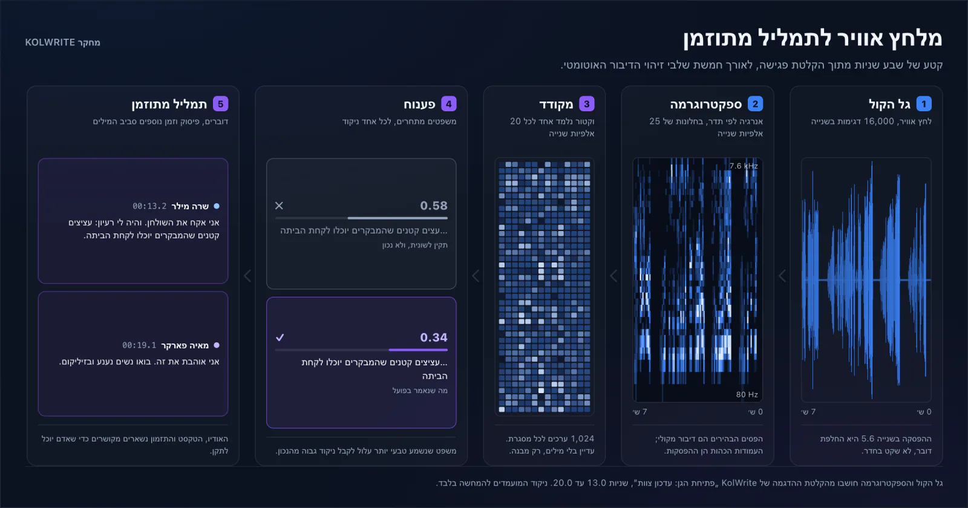The image size is (968, 508).
Task: Select the chosen candidate card scored 0.34
Action: [x=361, y=362]
